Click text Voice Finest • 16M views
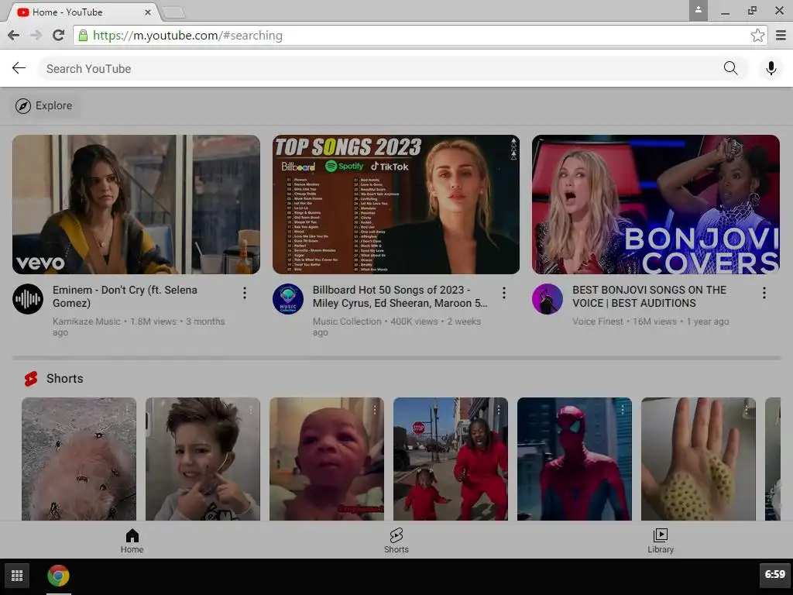Viewport: 793px width, 595px height. coord(624,322)
